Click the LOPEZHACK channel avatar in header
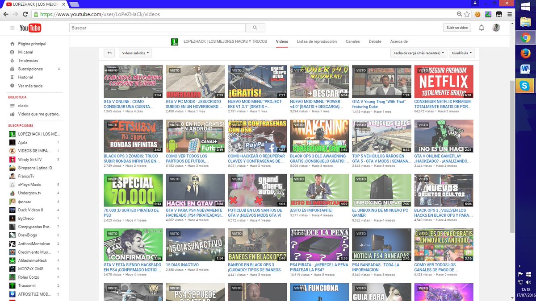Image resolution: width=536 pixels, height=301 pixels. [175, 42]
